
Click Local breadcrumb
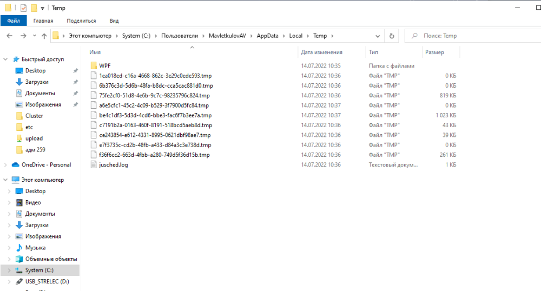[296, 36]
